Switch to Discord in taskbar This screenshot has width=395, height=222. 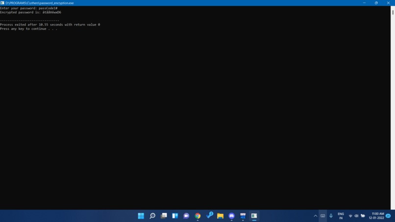tap(231, 216)
